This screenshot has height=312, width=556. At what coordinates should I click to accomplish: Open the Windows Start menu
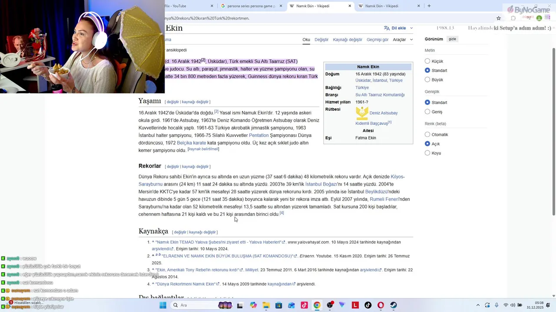pyautogui.click(x=163, y=305)
